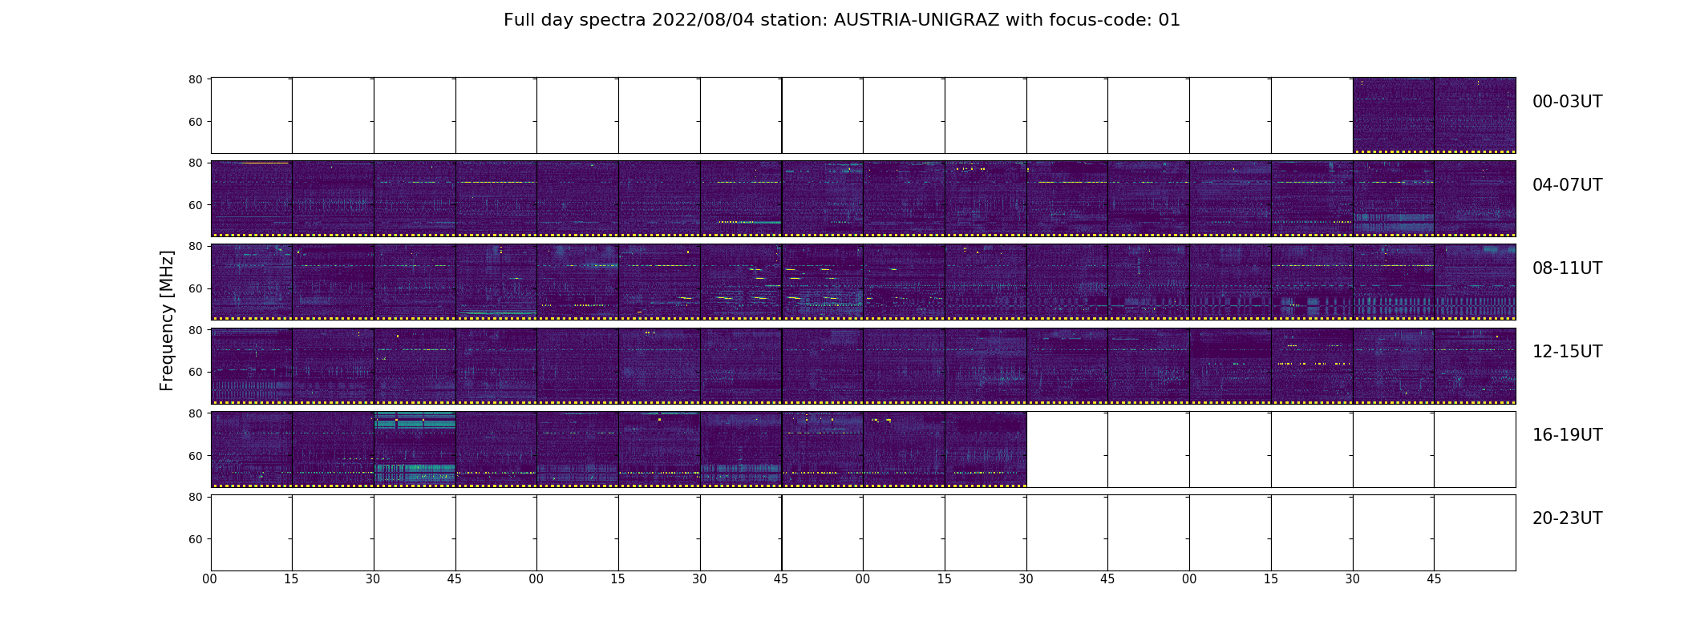1684x641 pixels.
Task: Select the '80' frequency tick of the 20-23UT row
Action: click(x=195, y=497)
